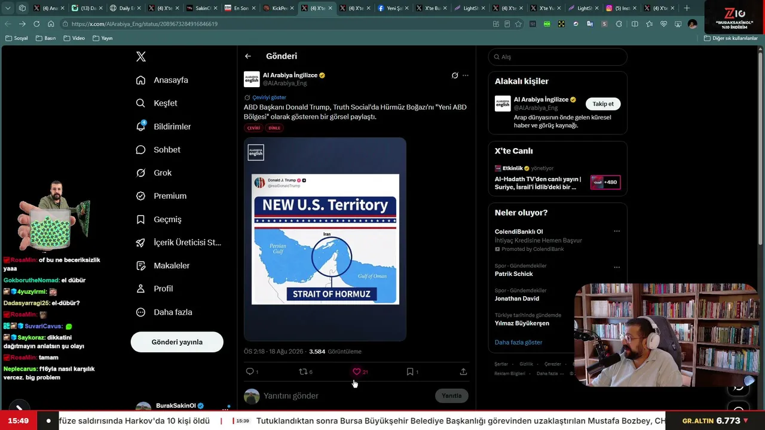Viewport: 765px width, 430px height.
Task: Open Sohbet messages
Action: tap(158, 150)
